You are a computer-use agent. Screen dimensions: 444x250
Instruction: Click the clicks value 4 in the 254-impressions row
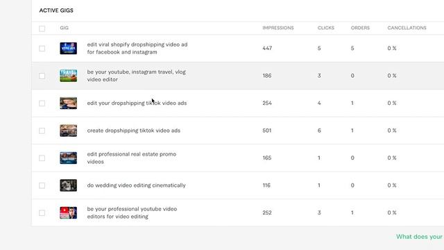(319, 103)
